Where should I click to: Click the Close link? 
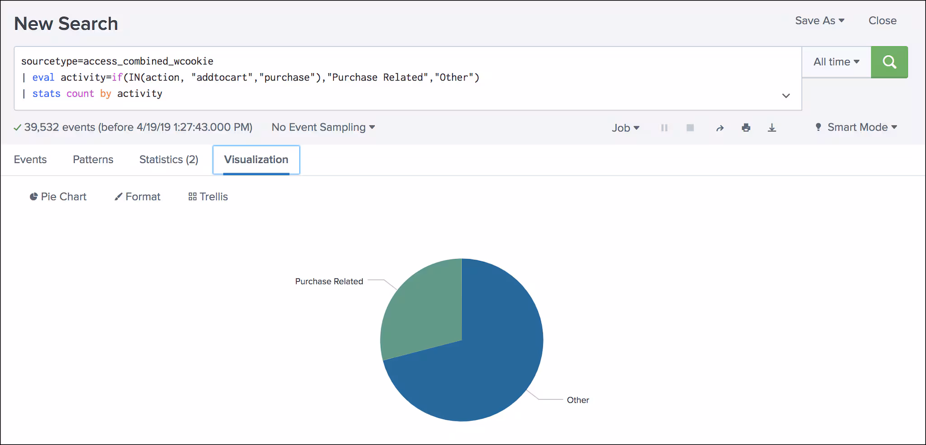pos(882,21)
